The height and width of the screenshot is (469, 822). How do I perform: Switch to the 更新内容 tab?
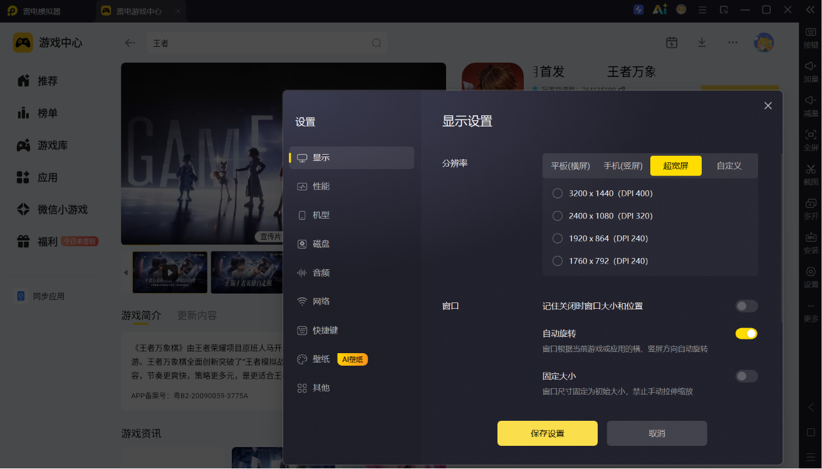197,316
